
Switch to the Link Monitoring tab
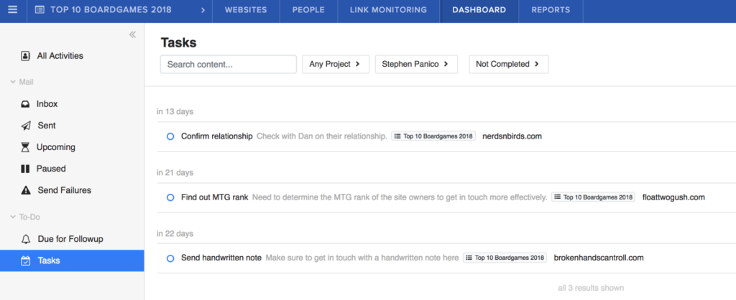[388, 11]
